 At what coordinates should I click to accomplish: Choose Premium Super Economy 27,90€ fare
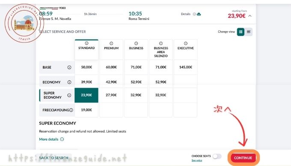coord(111,95)
